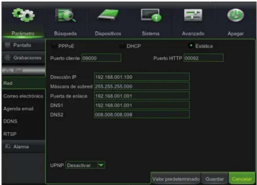This screenshot has width=257, height=185.
Task: Click the Máscara de subred label
Action: 71,87
